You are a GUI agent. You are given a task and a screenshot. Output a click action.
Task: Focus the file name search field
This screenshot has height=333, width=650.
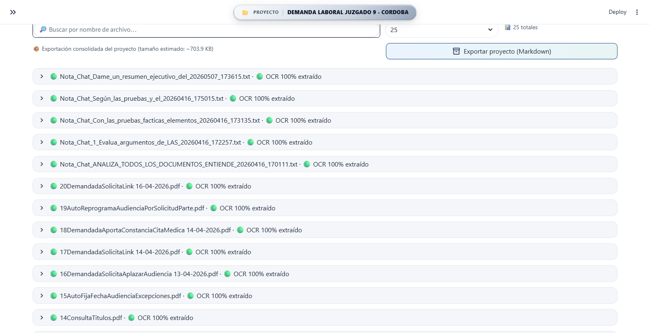coord(206,30)
